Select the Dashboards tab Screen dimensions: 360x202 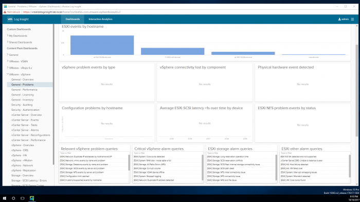pyautogui.click(x=73, y=19)
